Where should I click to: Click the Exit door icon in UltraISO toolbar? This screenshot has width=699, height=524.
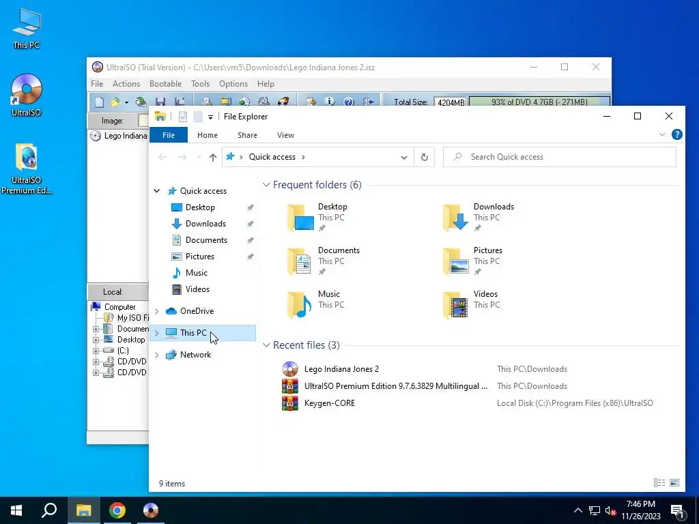coord(368,102)
